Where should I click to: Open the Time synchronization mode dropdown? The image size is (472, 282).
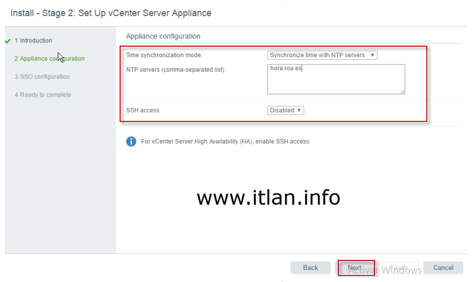322,55
